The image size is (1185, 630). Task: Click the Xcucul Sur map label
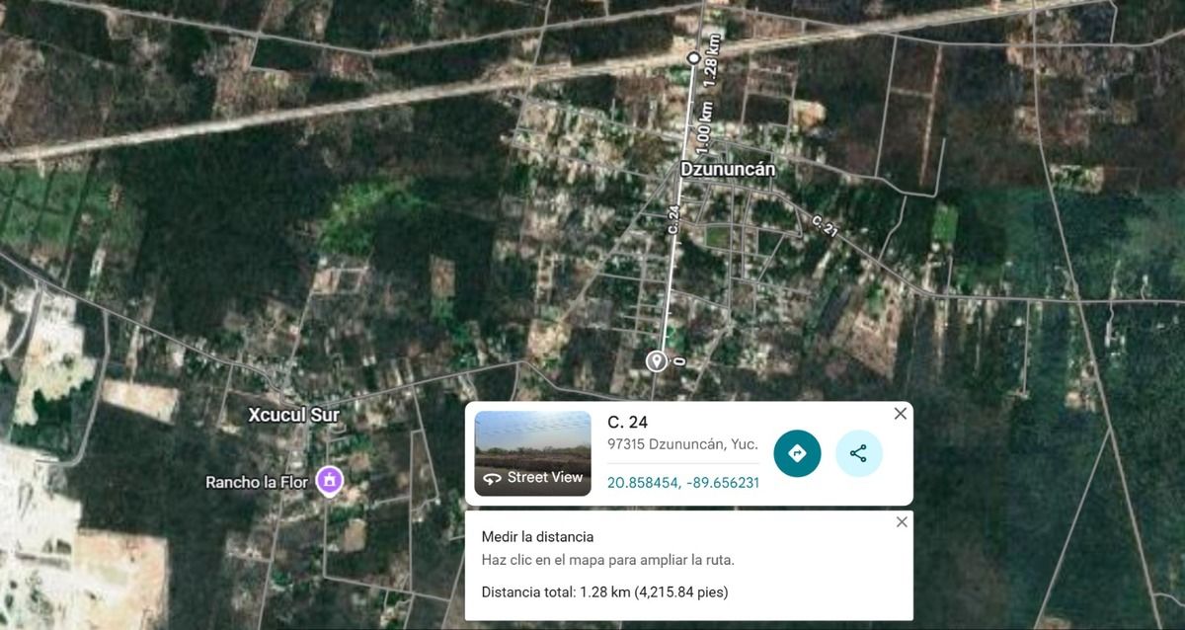click(x=293, y=416)
